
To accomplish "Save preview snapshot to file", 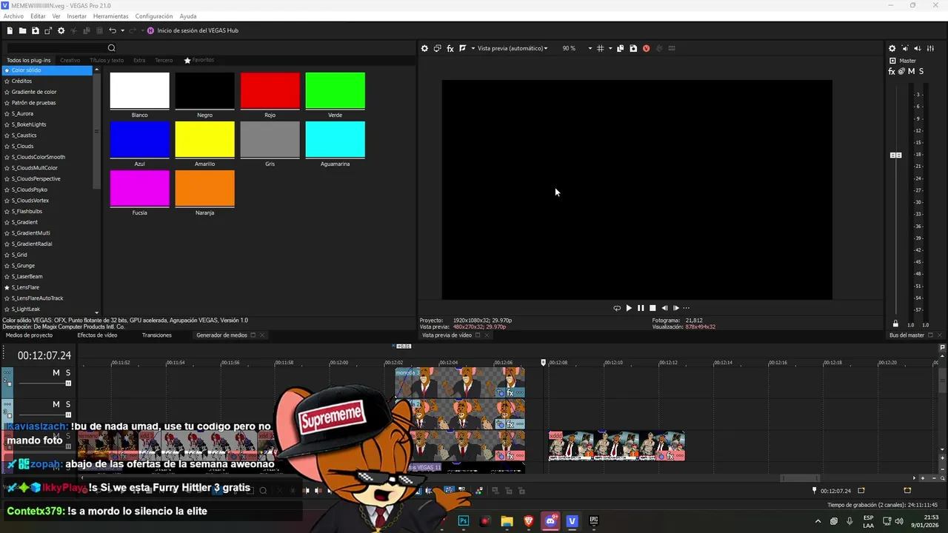I will pyautogui.click(x=633, y=48).
